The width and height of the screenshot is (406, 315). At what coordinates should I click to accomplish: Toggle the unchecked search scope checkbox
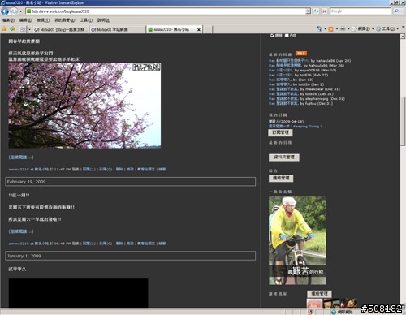tap(287, 36)
